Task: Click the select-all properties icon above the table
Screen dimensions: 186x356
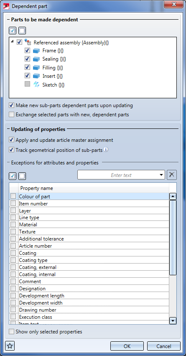Action: pyautogui.click(x=13, y=176)
